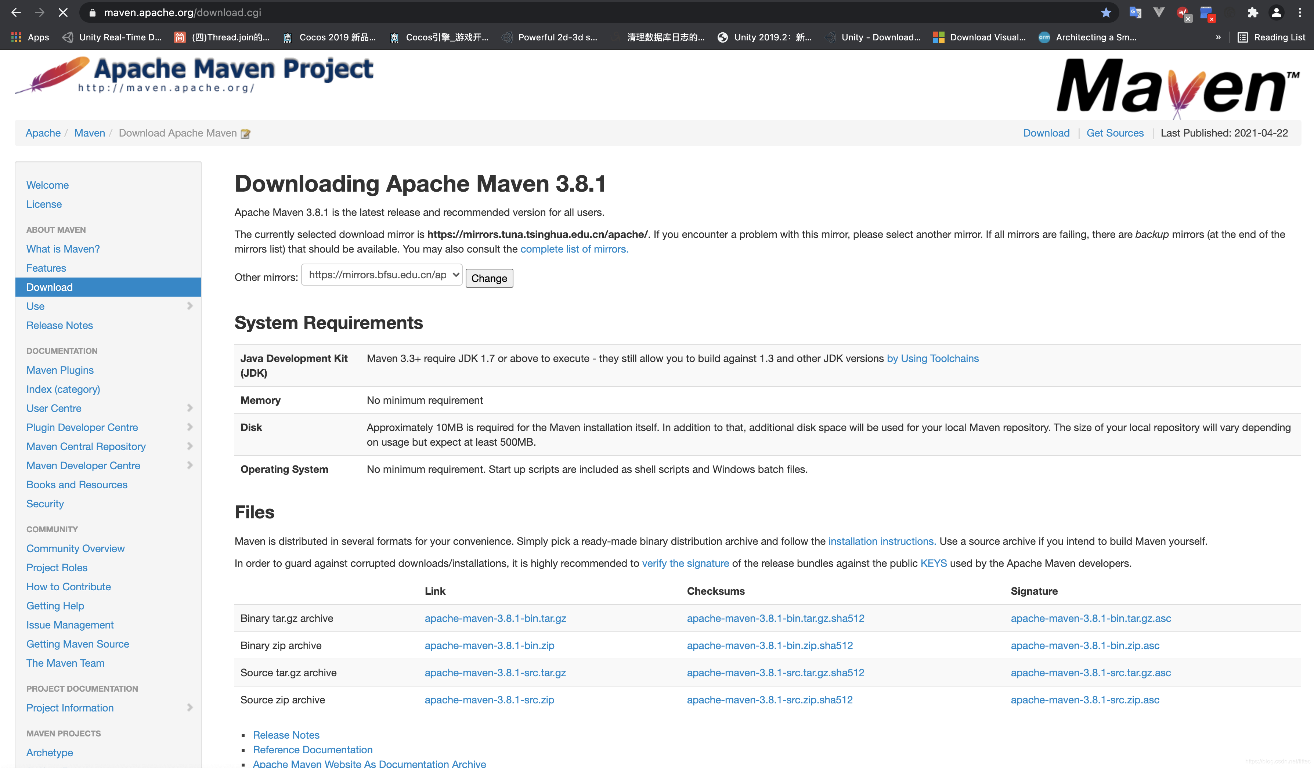Open Security in the sidebar

click(x=45, y=504)
